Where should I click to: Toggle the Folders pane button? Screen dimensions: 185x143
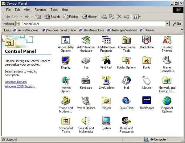[x=71, y=17]
